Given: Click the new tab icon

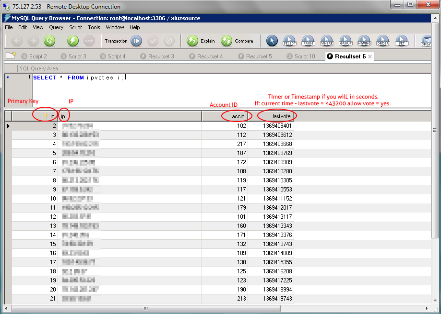Looking at the screenshot, I should (x=11, y=55).
